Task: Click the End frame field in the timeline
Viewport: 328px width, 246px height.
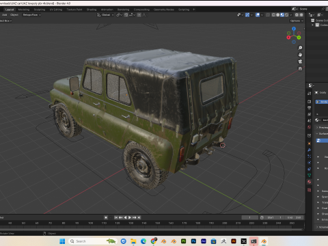Action: coord(294,217)
